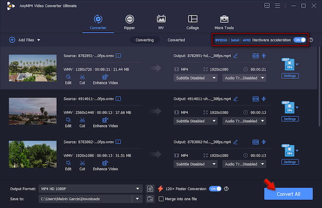The width and height of the screenshot is (322, 208).
Task: Edit the 8782951 video
Action: pyautogui.click(x=68, y=79)
